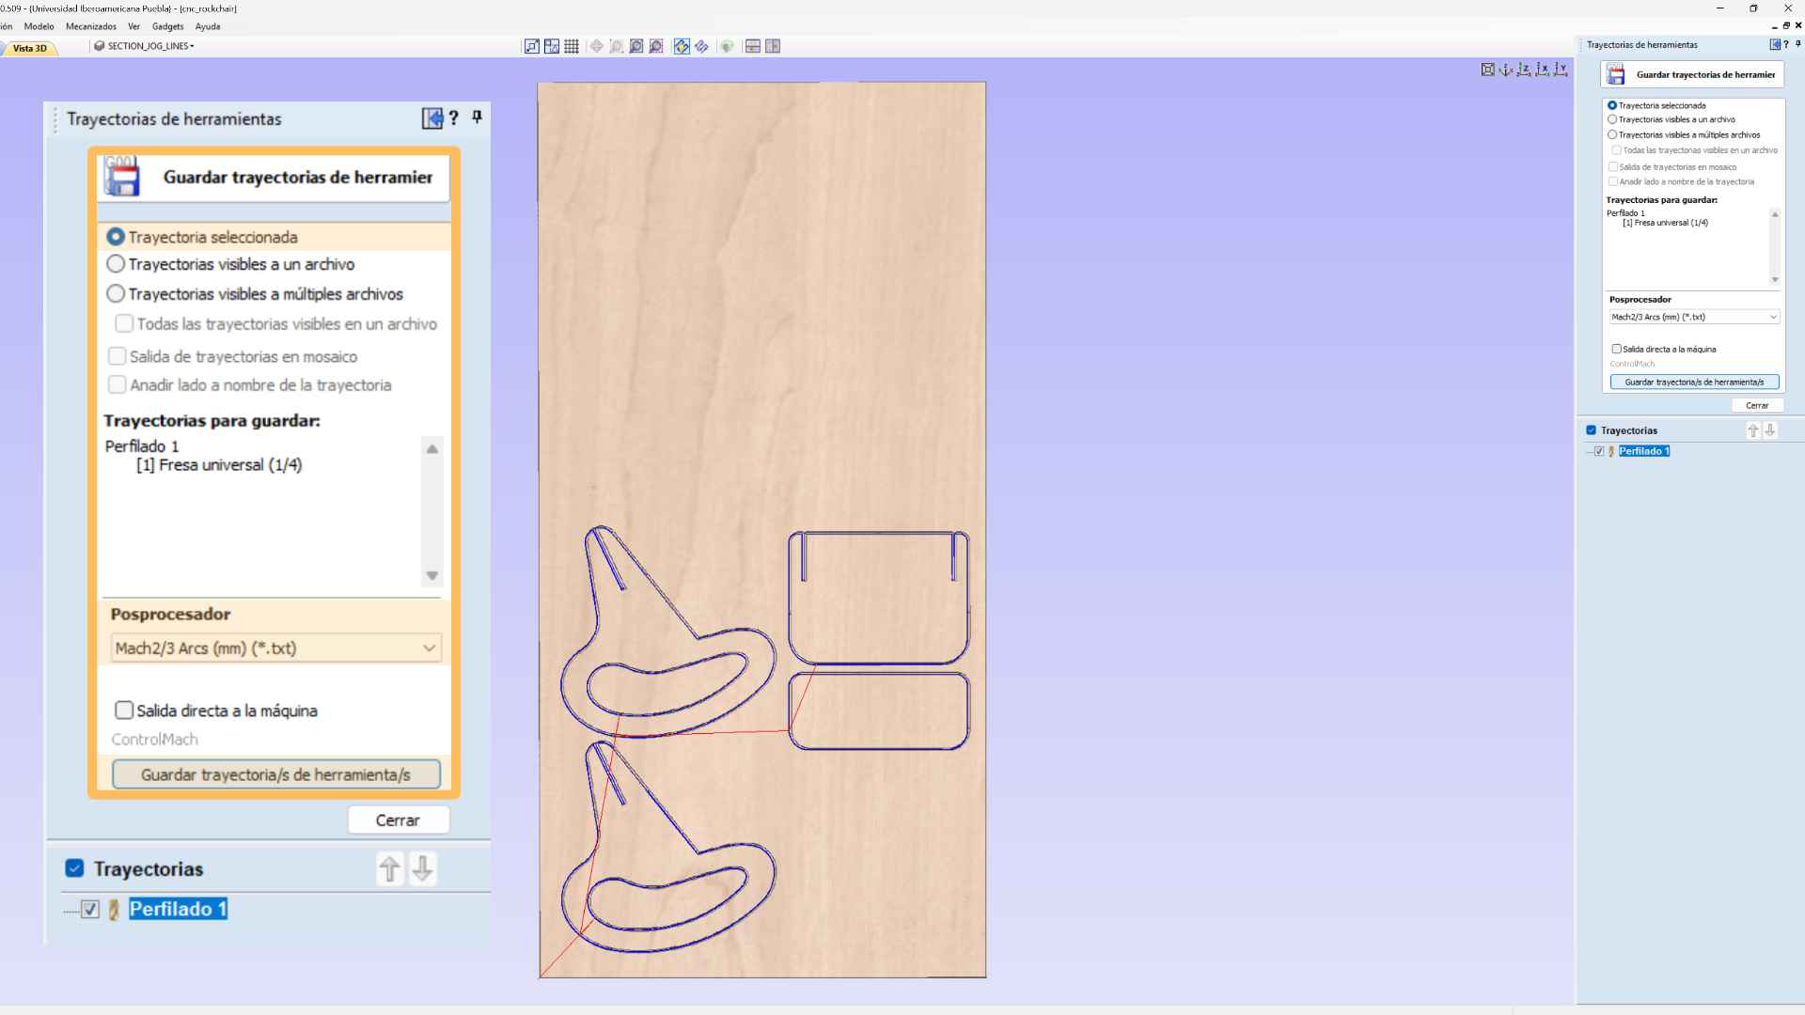Open the SECTION_JOG_LINES layer dropdown
This screenshot has height=1015, width=1805.
point(146,46)
